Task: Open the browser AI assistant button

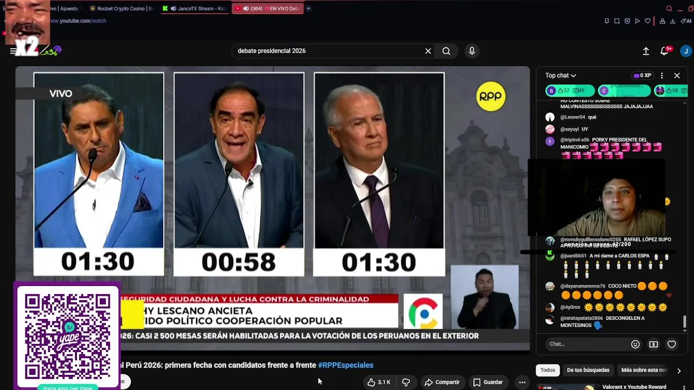Action: point(686,21)
